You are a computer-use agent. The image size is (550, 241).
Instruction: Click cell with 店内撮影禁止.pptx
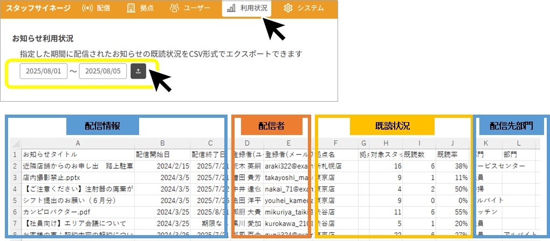(78, 178)
